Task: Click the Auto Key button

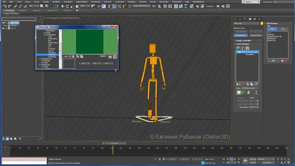Action: click(x=253, y=159)
